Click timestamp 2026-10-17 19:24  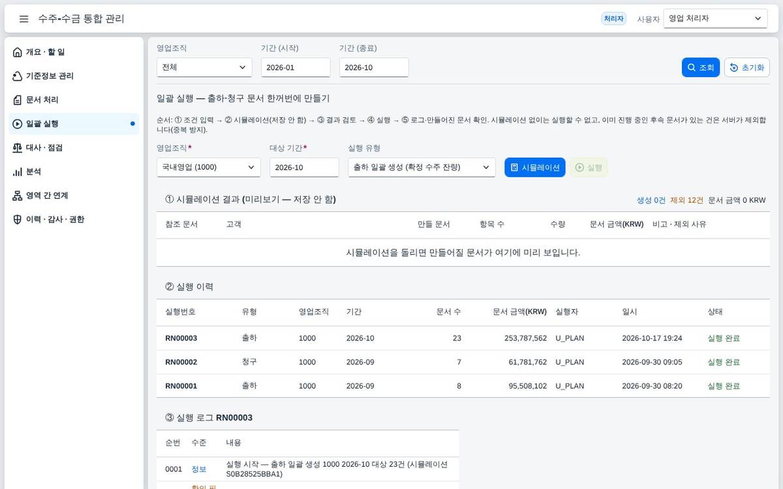click(652, 338)
